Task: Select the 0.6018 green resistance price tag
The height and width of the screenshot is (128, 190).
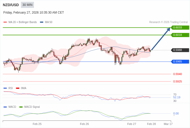Action: coord(180,35)
